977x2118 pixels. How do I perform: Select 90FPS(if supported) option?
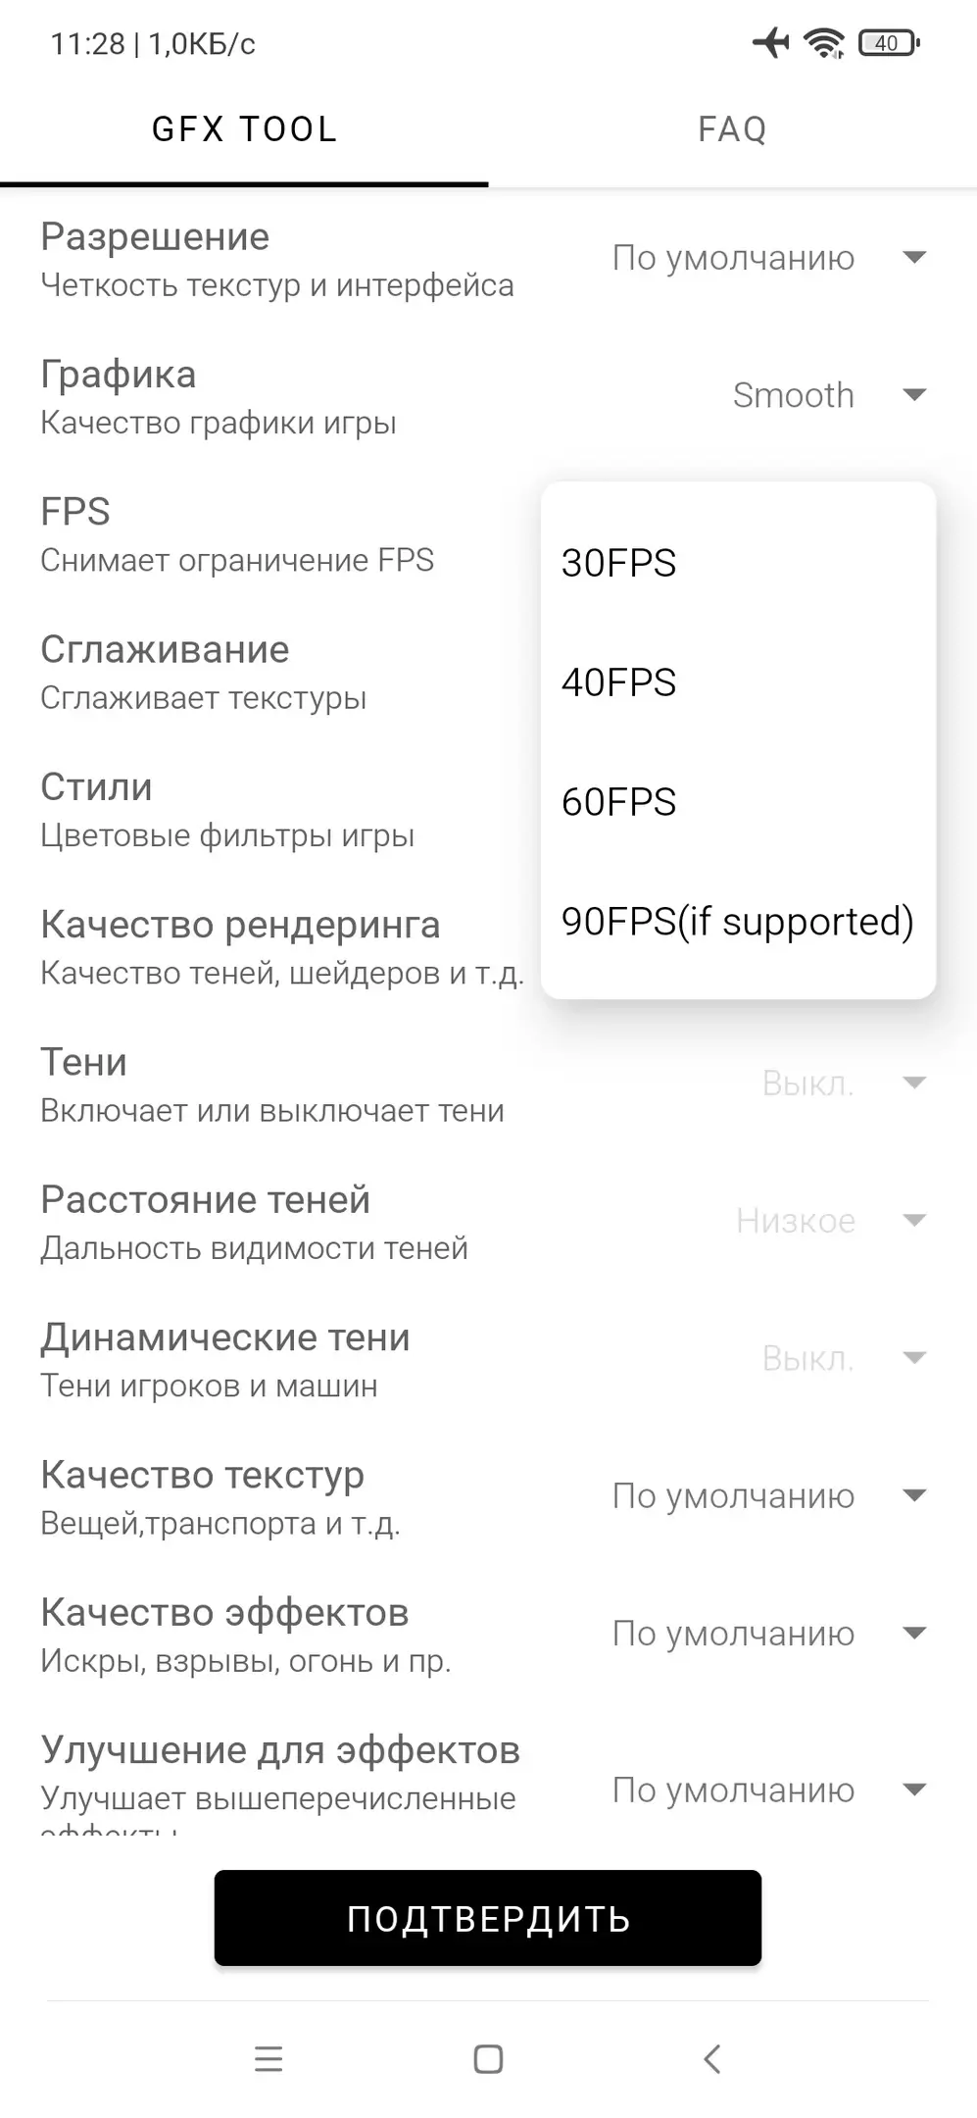point(737,922)
